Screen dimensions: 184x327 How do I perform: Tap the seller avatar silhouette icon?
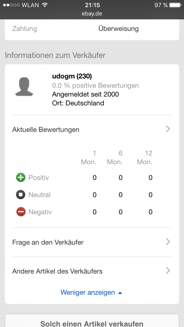tap(24, 87)
